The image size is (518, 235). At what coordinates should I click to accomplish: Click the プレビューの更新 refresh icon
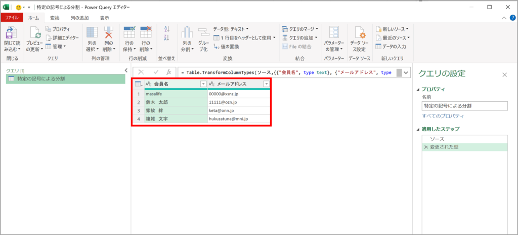tap(35, 34)
